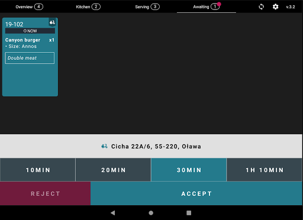Image resolution: width=303 pixels, height=220 pixels.
Task: Select the Canyon burger item
Action: click(x=22, y=40)
